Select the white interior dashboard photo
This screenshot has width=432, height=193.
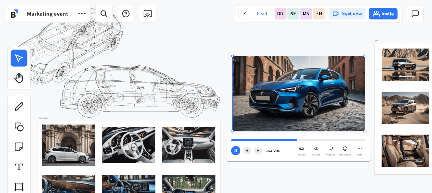click(189, 145)
